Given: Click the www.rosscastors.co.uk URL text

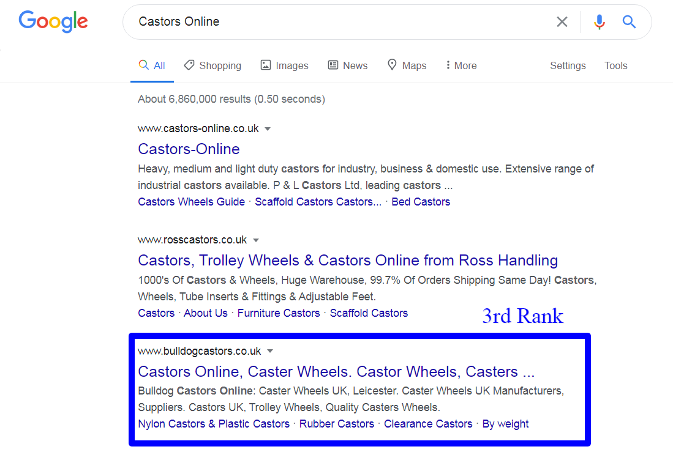Looking at the screenshot, I should 192,240.
